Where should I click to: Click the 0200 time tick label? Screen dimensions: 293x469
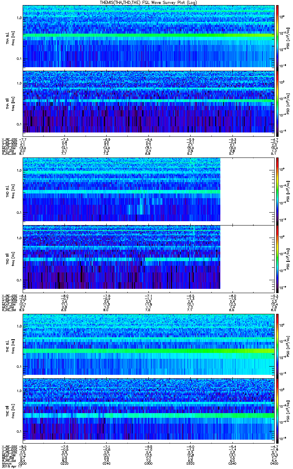[x=23, y=464]
